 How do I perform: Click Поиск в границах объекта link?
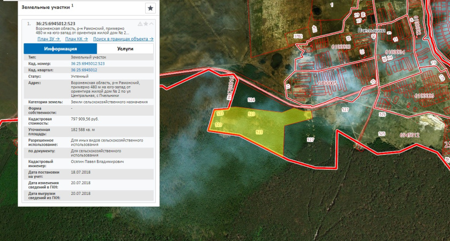tap(123, 39)
